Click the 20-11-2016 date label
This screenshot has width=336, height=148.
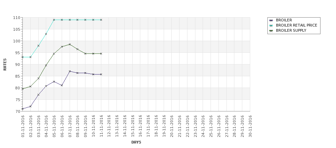point(172,126)
